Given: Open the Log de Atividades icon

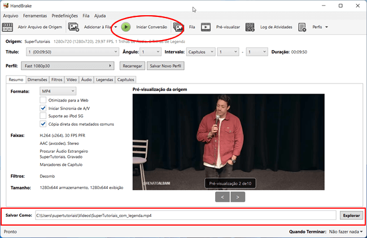Looking at the screenshot, I should point(250,27).
